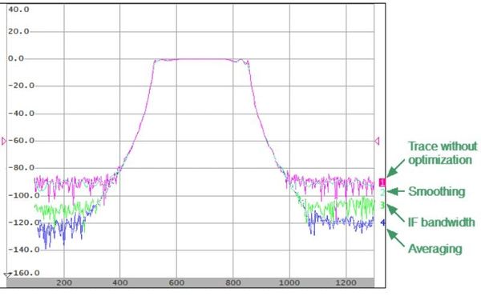481x300 pixels.
Task: Select trace 1 marker in magenta box
Action: pos(382,182)
